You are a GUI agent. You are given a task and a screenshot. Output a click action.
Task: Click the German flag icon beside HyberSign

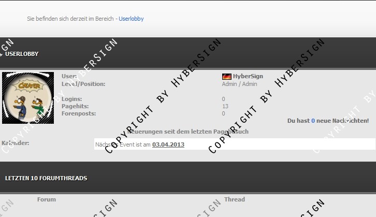pos(226,77)
